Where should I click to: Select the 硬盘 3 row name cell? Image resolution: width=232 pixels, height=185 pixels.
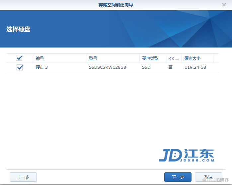point(42,67)
